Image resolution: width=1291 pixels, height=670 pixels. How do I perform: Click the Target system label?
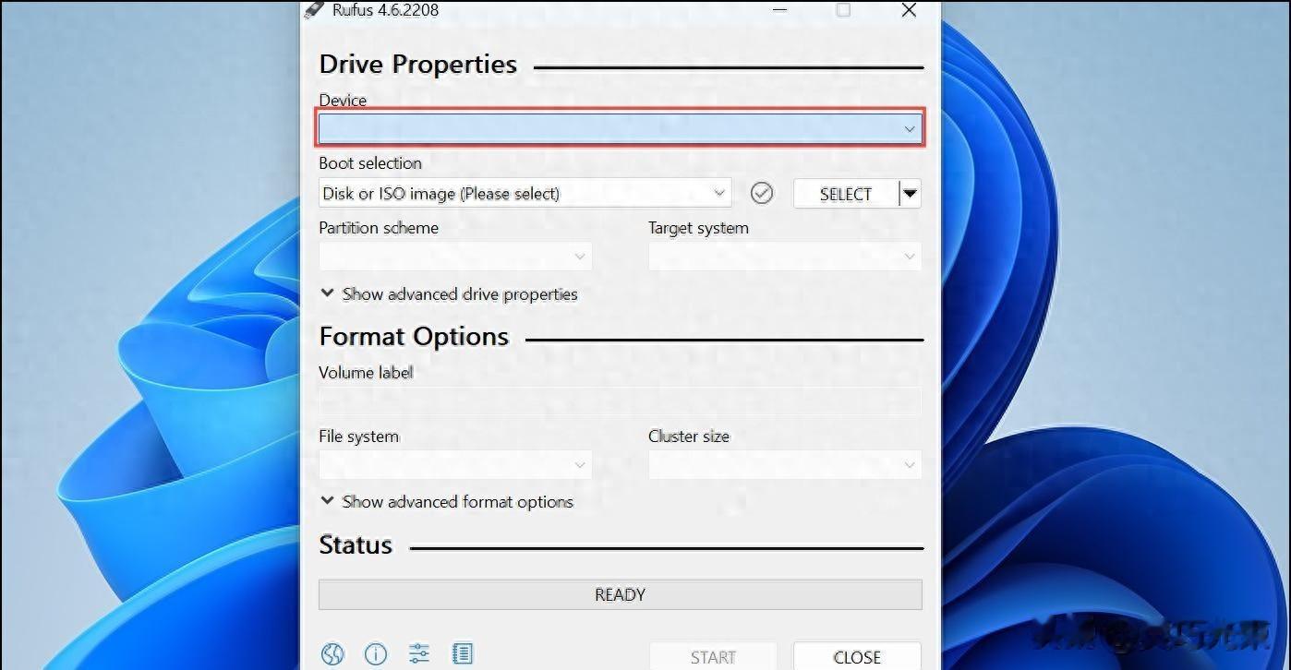pyautogui.click(x=698, y=227)
